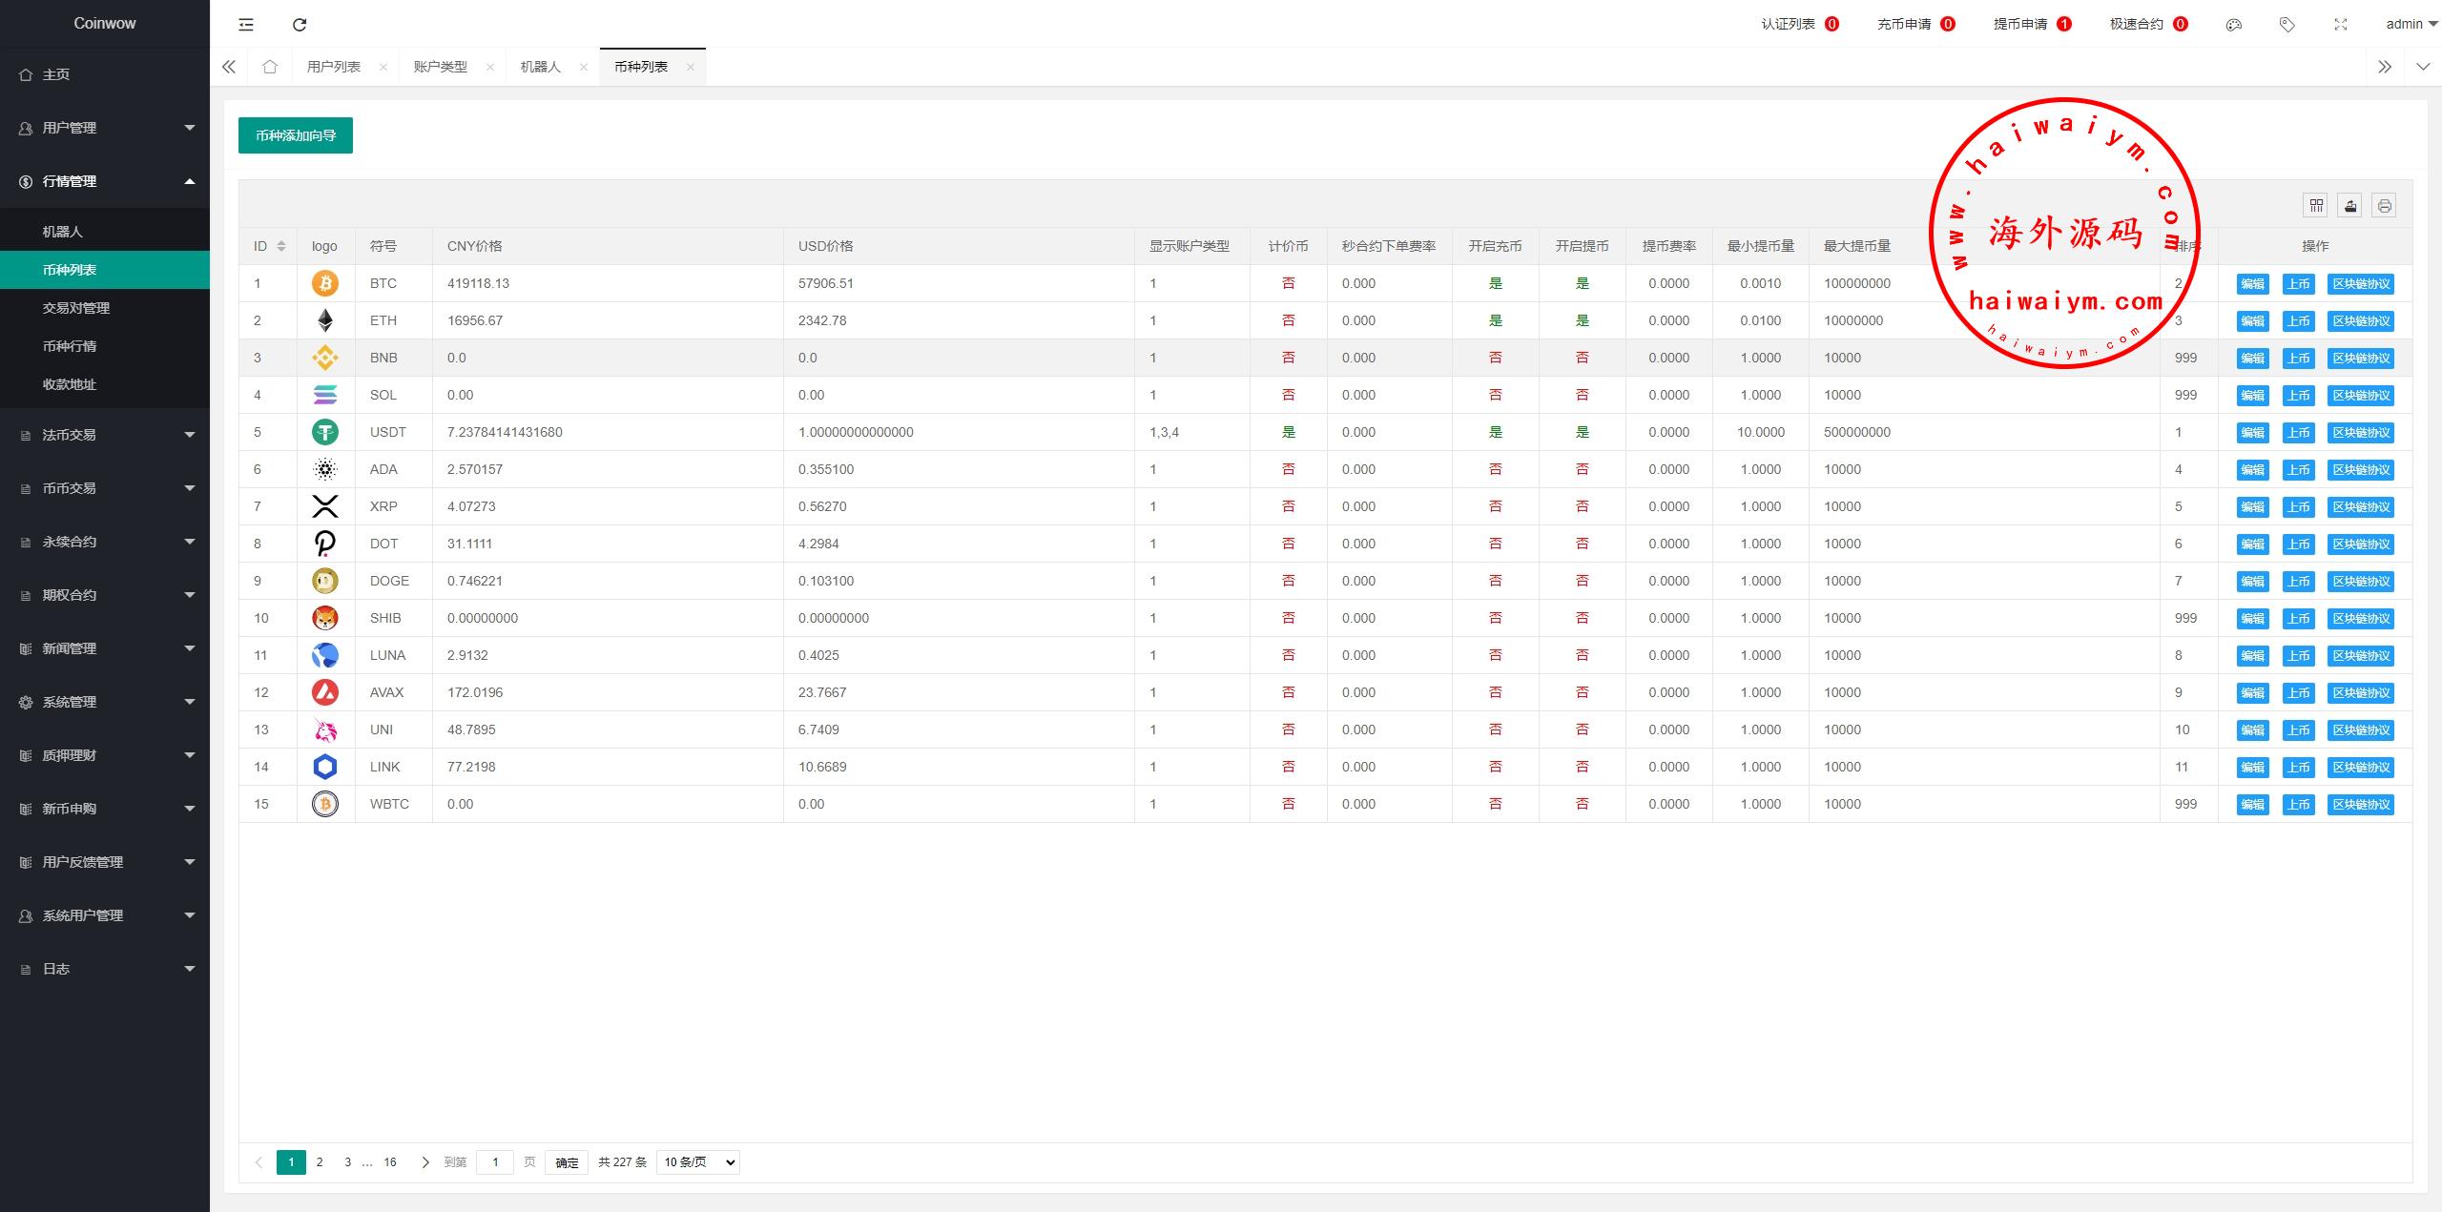Select 交易对管理 in the sidebar

click(x=76, y=308)
